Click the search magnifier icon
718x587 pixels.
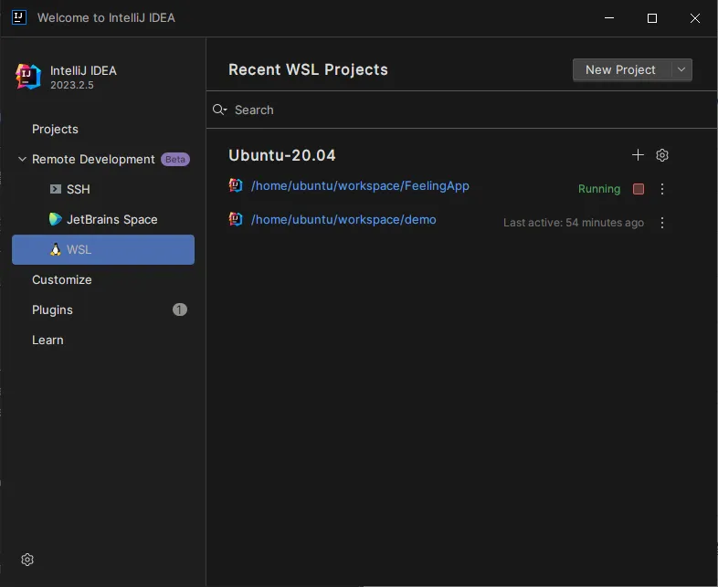click(219, 110)
